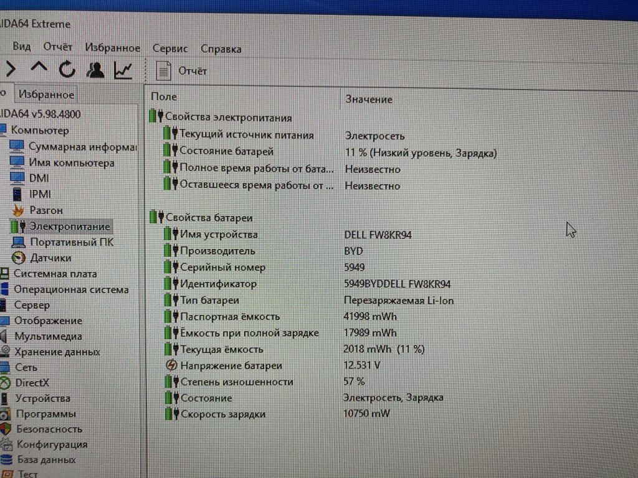Click the Forward navigation arrow in toolbar
The height and width of the screenshot is (478, 638).
(11, 69)
